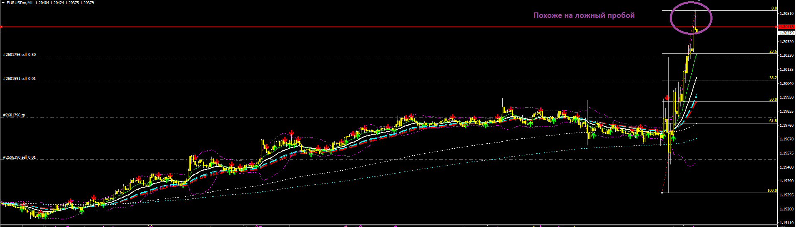Image resolution: width=796 pixels, height=227 pixels.
Task: Select the take-profit label #2601796 tp
Action: tap(14, 115)
